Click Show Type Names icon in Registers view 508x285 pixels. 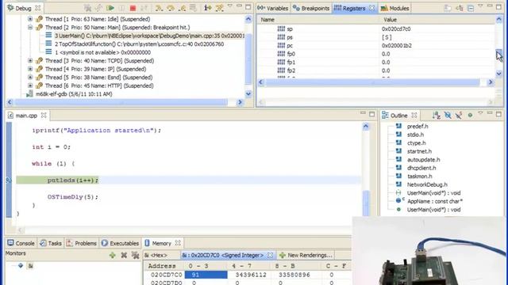pos(448,8)
